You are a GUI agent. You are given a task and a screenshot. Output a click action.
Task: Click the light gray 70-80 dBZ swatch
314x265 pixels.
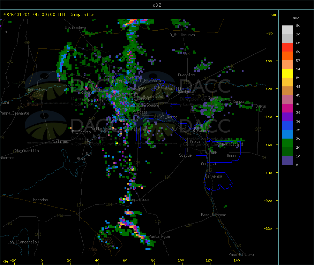287,30
